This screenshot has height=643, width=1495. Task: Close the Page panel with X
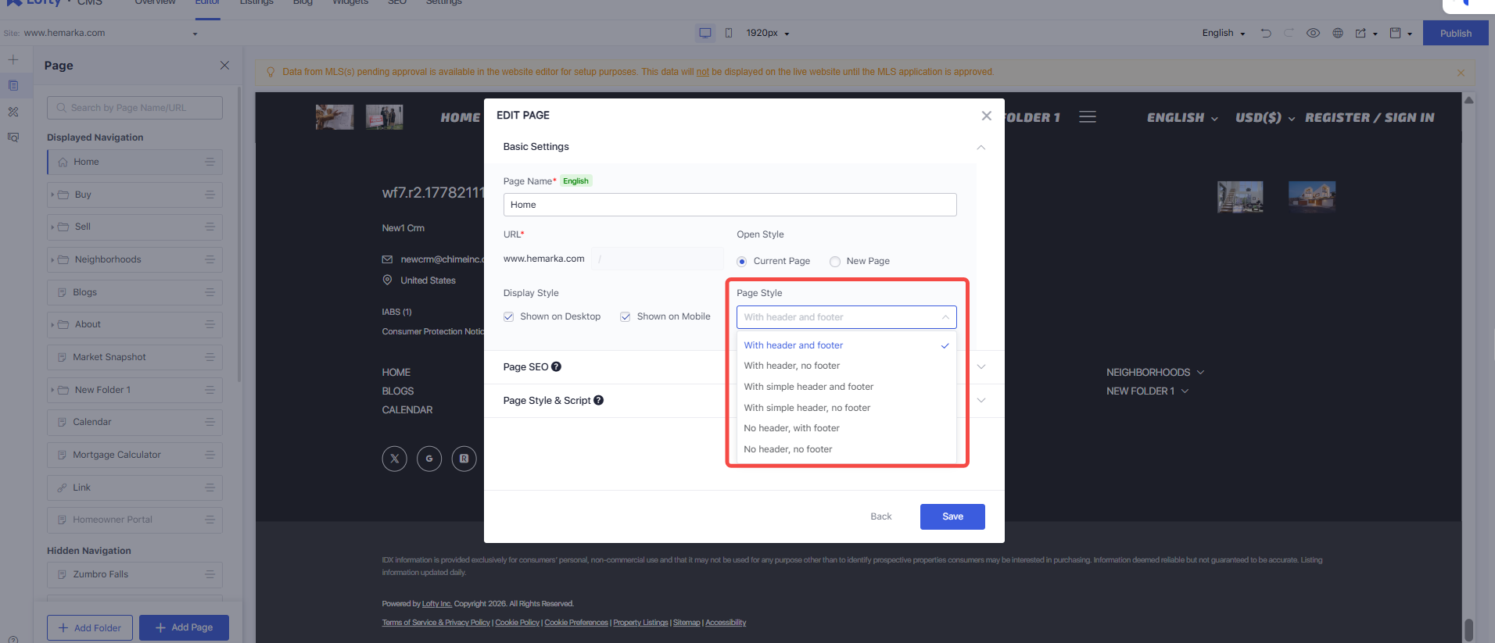click(x=224, y=65)
